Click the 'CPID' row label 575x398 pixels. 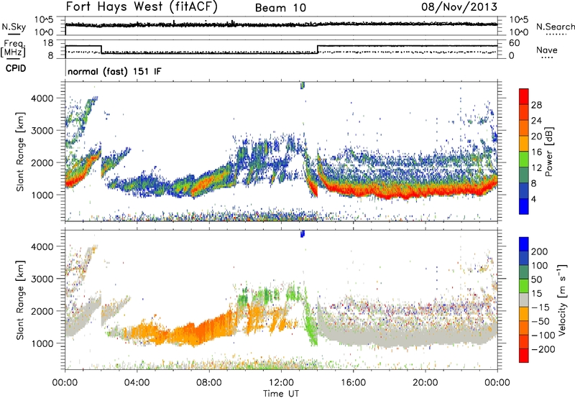coord(16,68)
